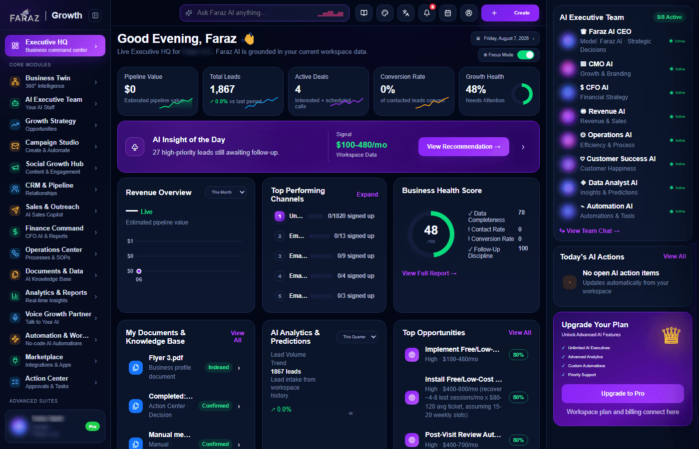Open Voice Growth Partner
Screen dimensions: 699x449
[x=55, y=318]
